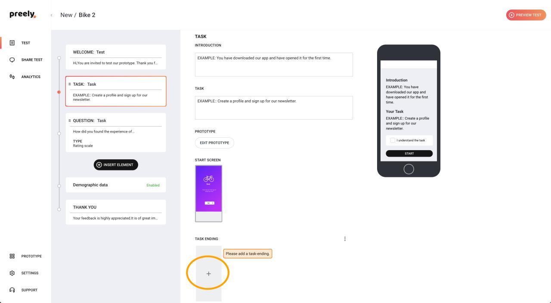The height and width of the screenshot is (303, 551).
Task: Click the 'Your Task' heading in the phone preview
Action: pos(395,111)
